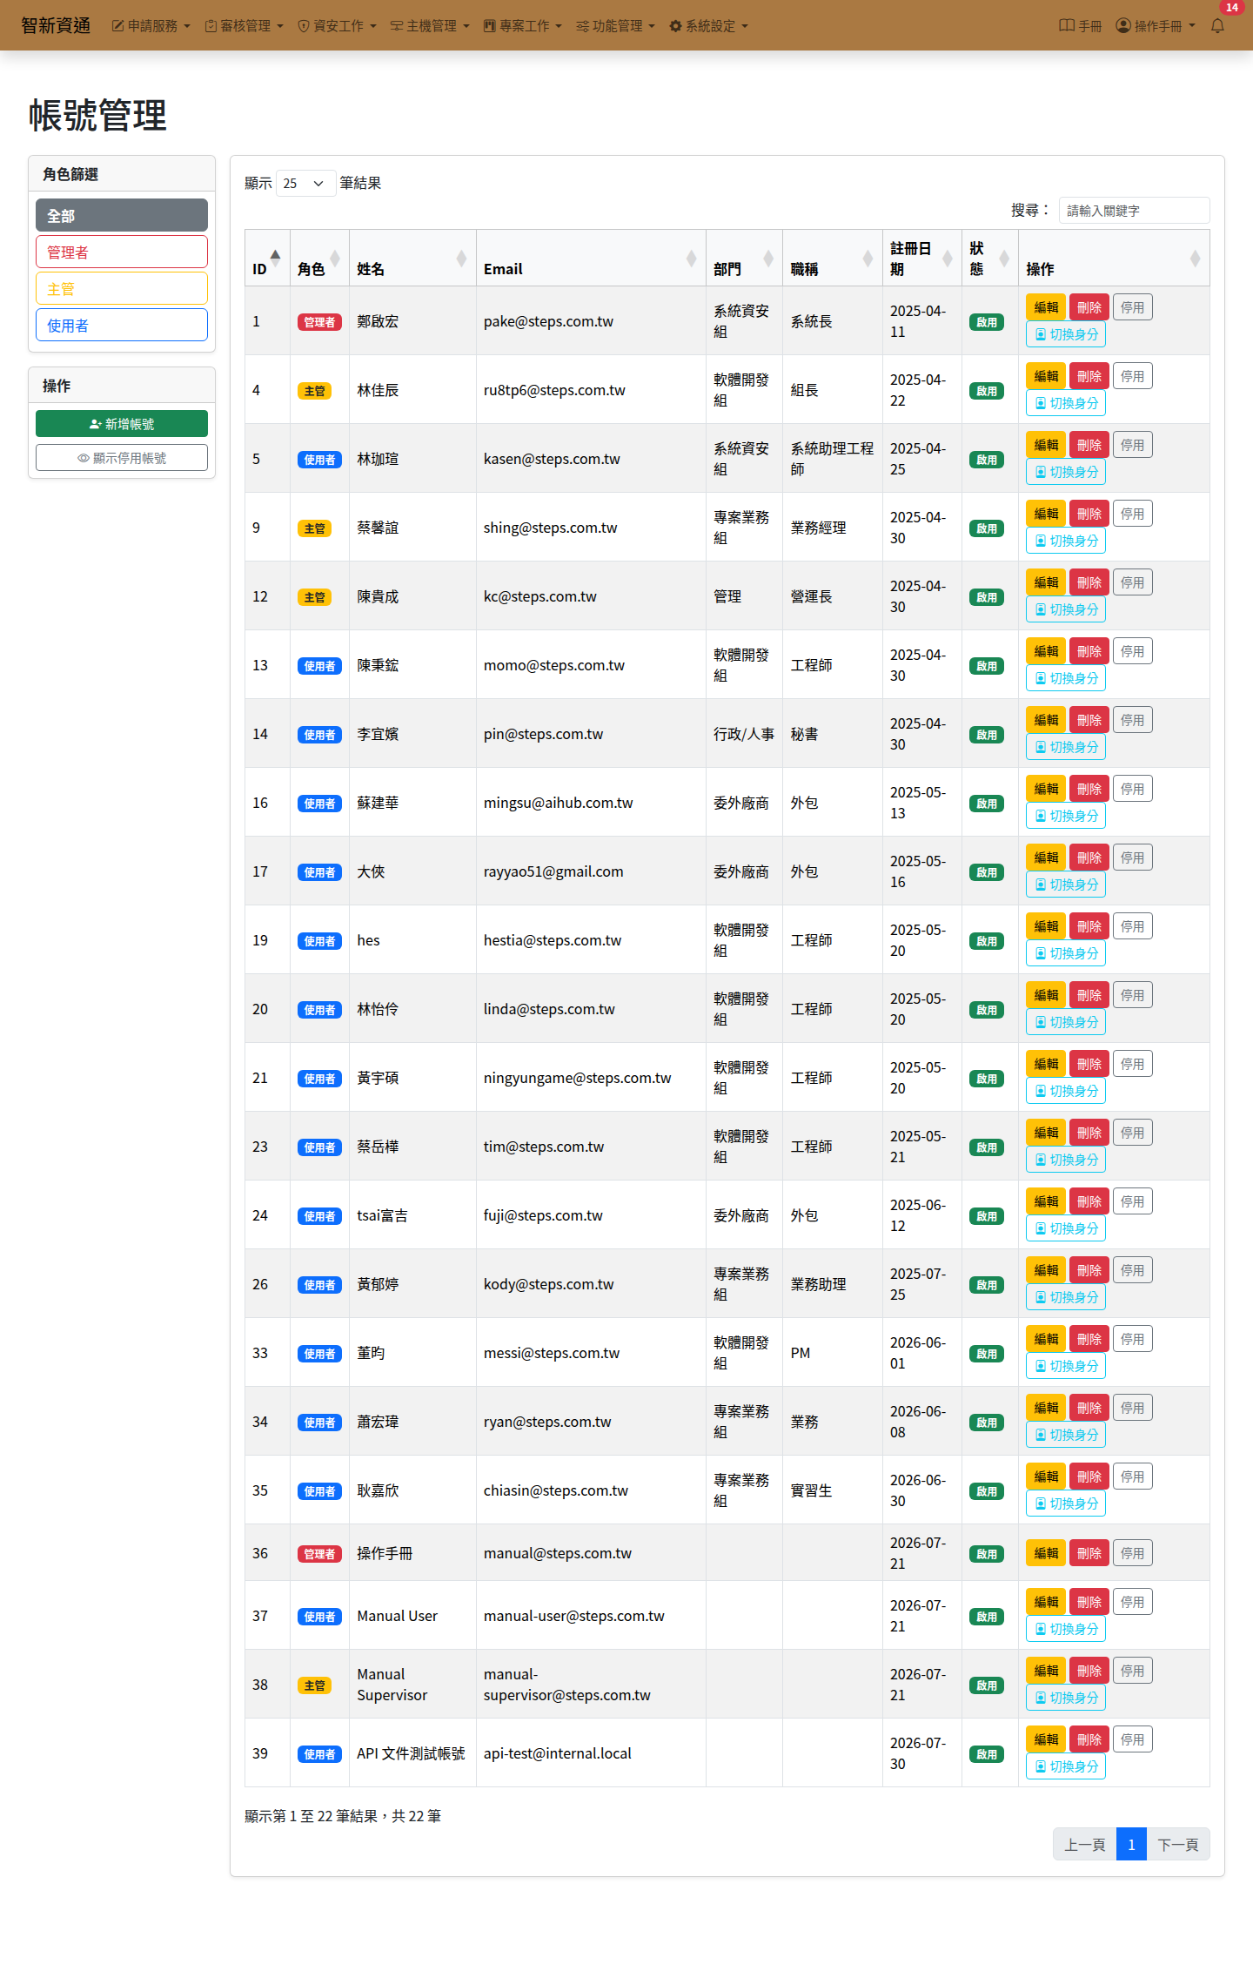Sort table by 狀態 column
Viewport: 1253px width, 1971px height.
(990, 259)
